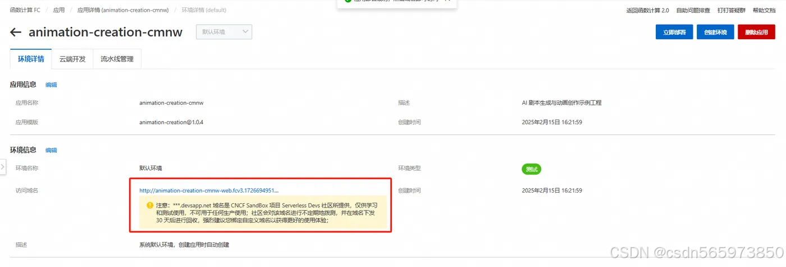Click the text 系统默认环境，创建应用时自动创建
Screen dimensions: 786x267
click(x=184, y=245)
